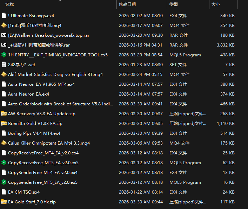Click the 117 KB size cell
The width and height of the screenshot is (248, 209).
(x=227, y=202)
